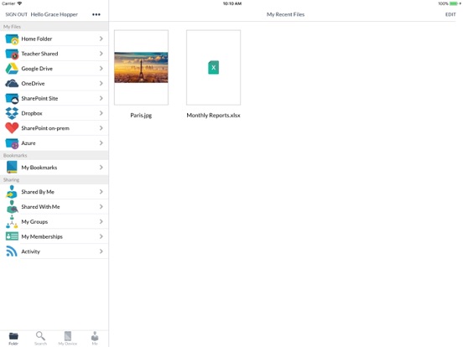Image resolution: width=463 pixels, height=347 pixels.
Task: Switch to the Folder tab
Action: [13, 339]
